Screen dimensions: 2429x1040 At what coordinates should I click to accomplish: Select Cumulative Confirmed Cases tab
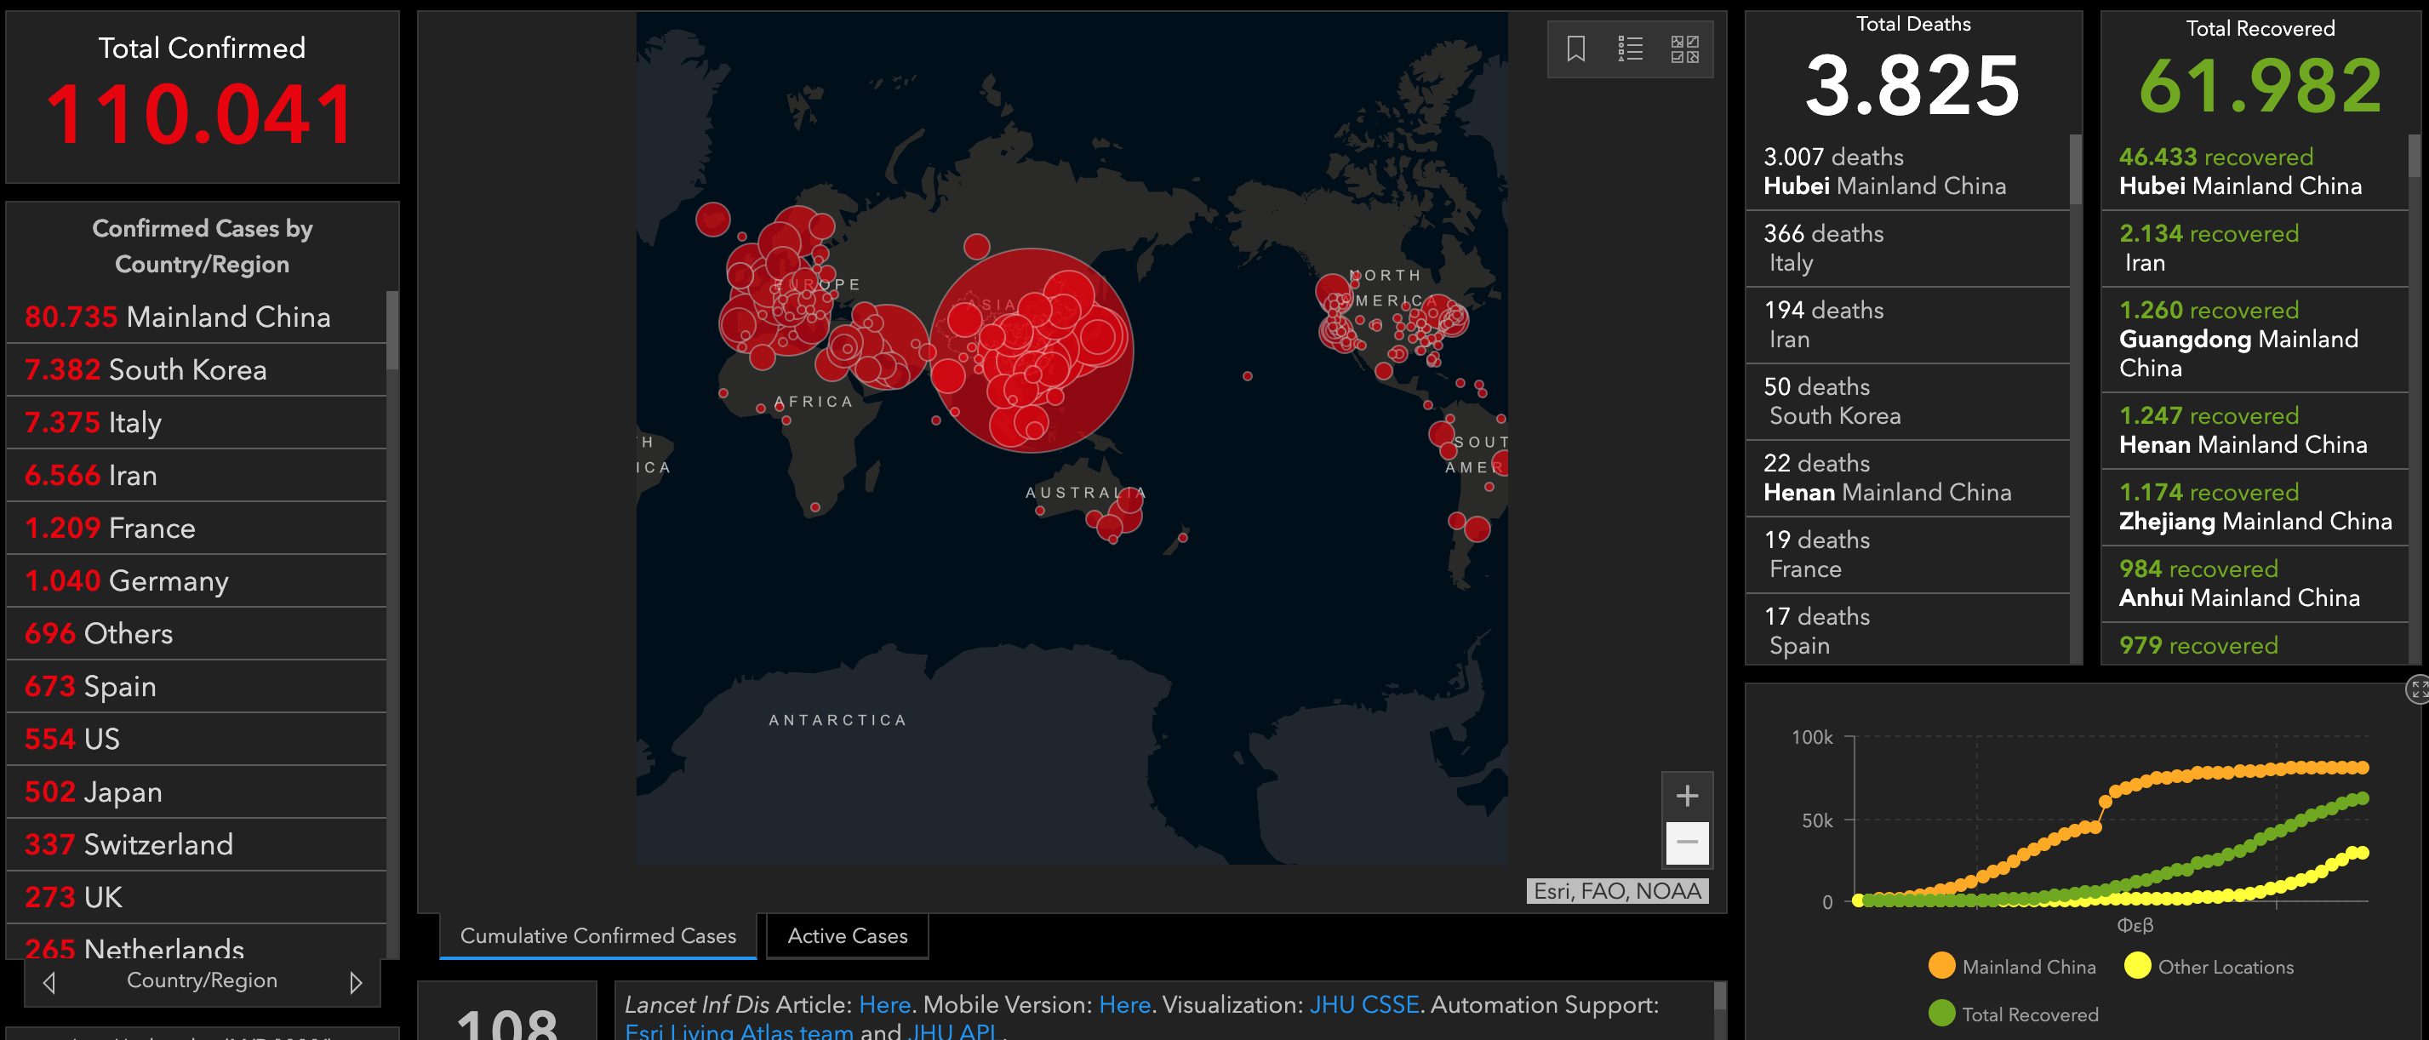click(x=597, y=935)
